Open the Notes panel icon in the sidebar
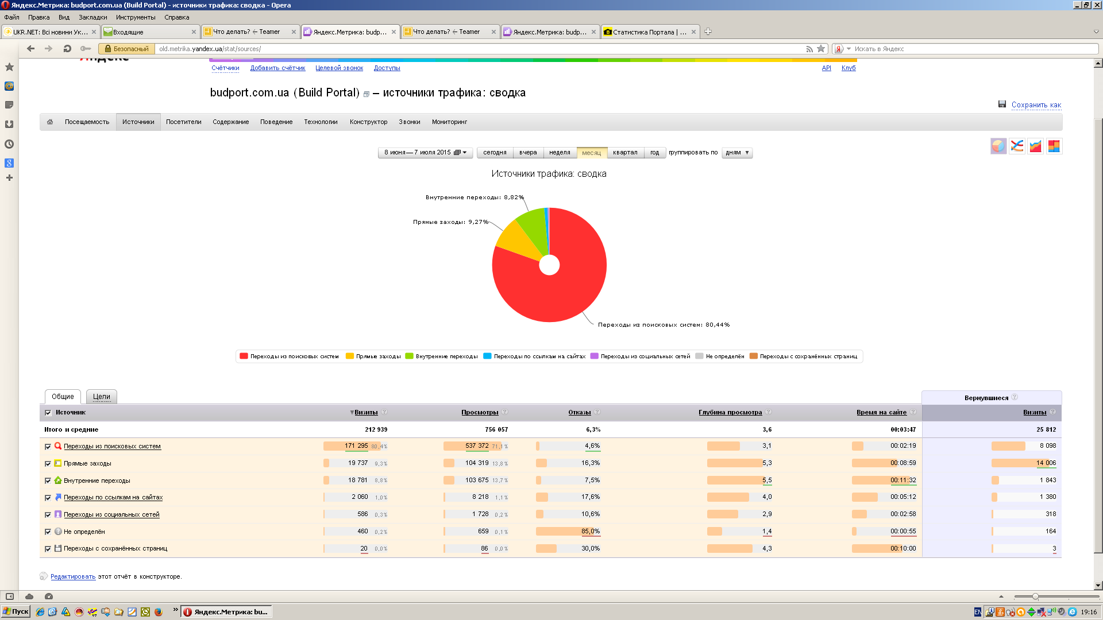 coord(9,105)
